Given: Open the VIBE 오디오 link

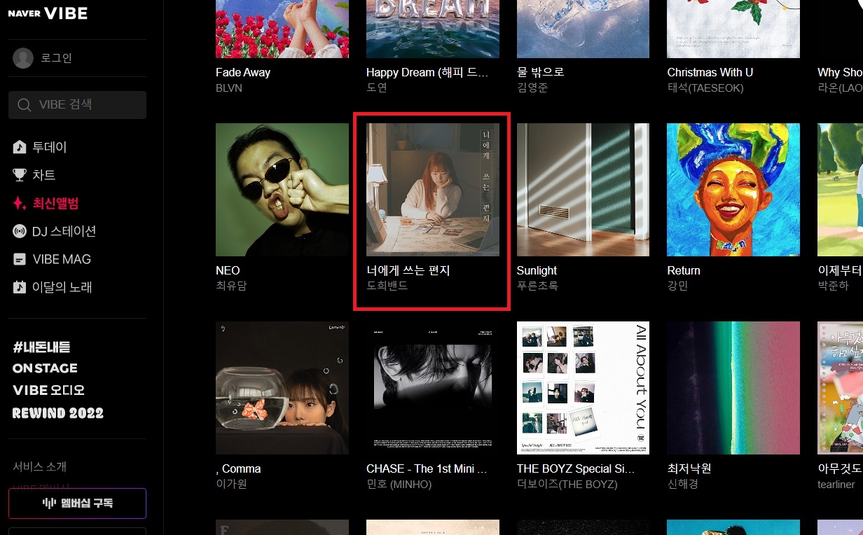Looking at the screenshot, I should click(48, 390).
